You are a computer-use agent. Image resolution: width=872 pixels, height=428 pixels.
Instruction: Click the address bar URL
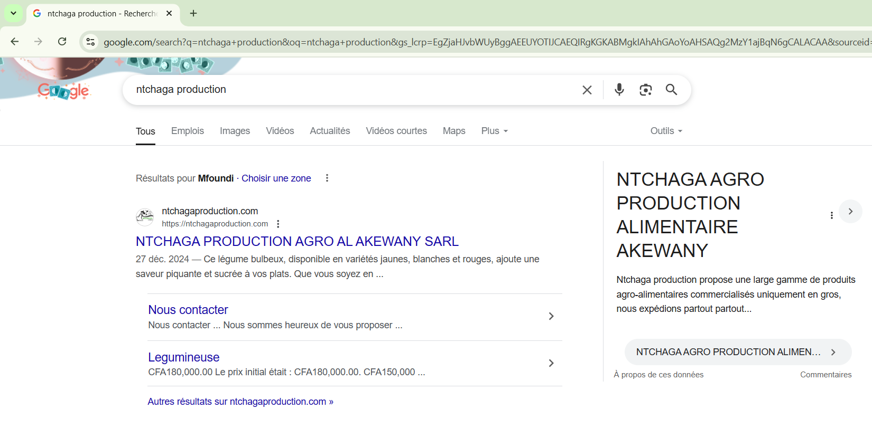tap(486, 42)
